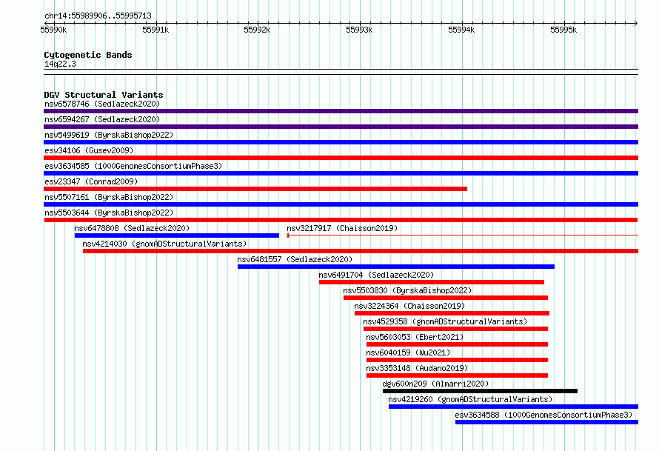Click nsv6040159 (Wu2021) label
Screen dimensions: 659x451
(408, 353)
